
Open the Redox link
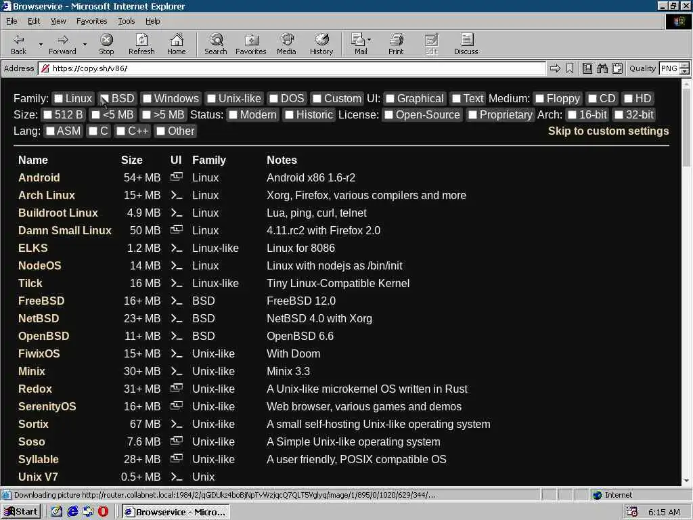click(35, 389)
